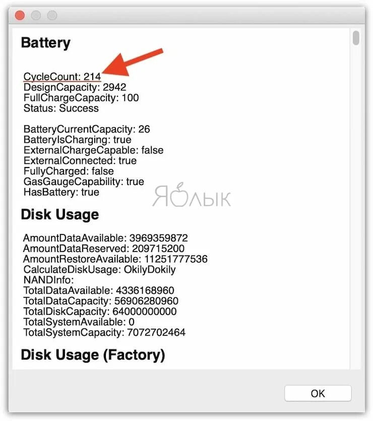Close the window with the red button
The height and width of the screenshot is (421, 373).
coord(20,15)
